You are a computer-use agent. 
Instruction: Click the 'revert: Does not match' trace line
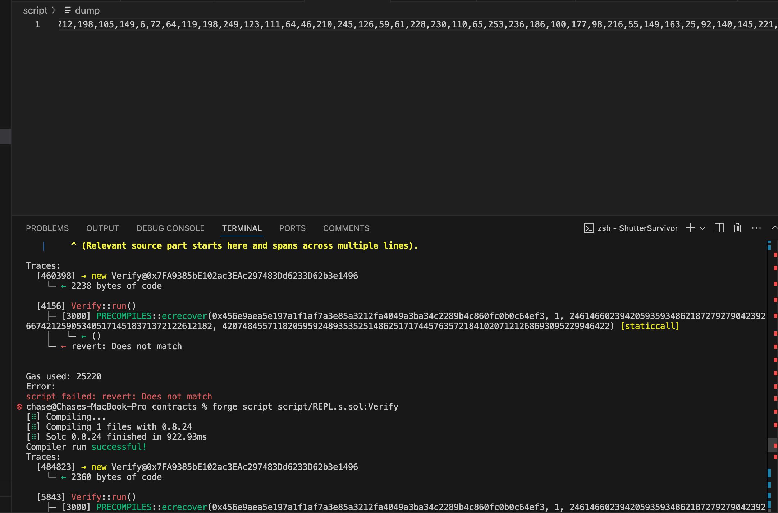[127, 346]
